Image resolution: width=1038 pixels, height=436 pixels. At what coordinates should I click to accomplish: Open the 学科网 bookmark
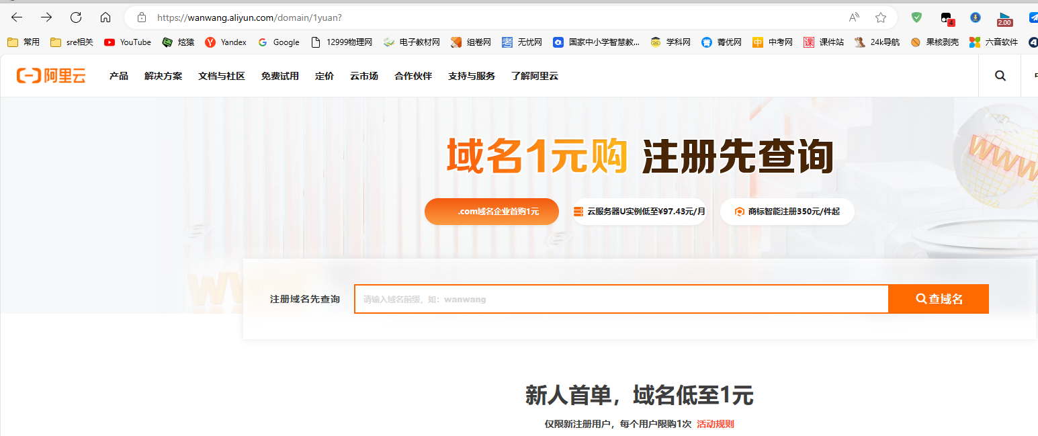coord(671,42)
